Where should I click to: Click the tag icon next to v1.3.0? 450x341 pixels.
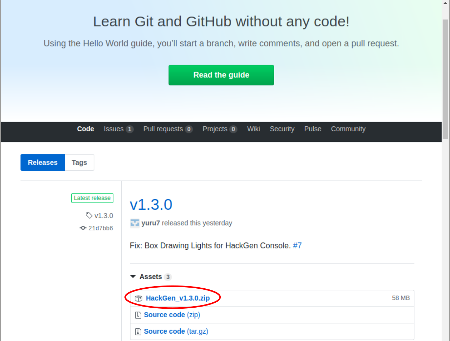pyautogui.click(x=89, y=215)
